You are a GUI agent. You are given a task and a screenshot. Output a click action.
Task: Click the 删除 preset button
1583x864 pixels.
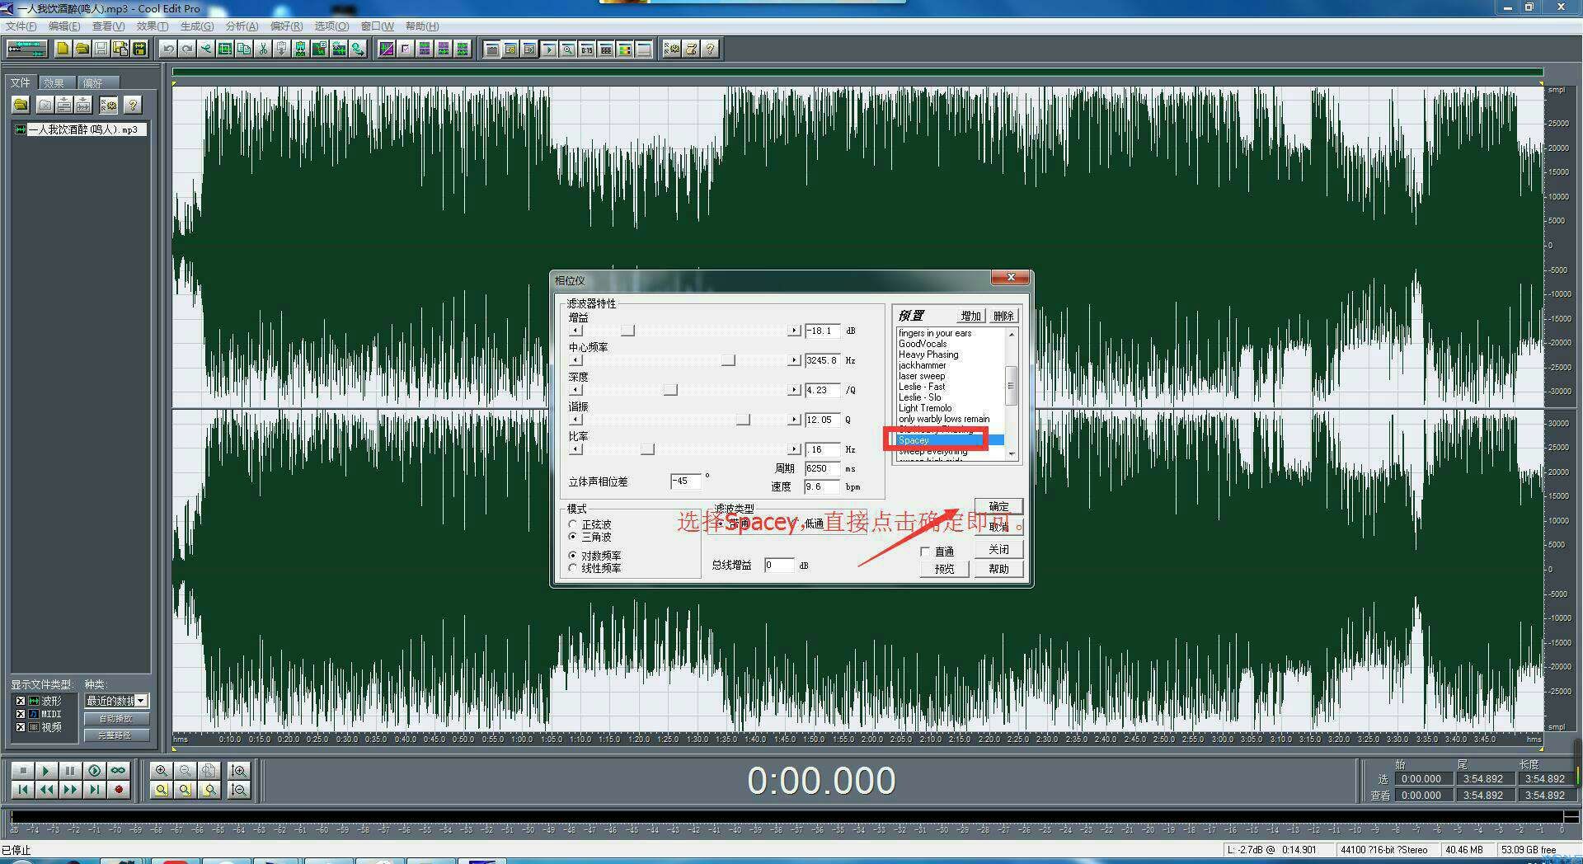[x=1003, y=316]
